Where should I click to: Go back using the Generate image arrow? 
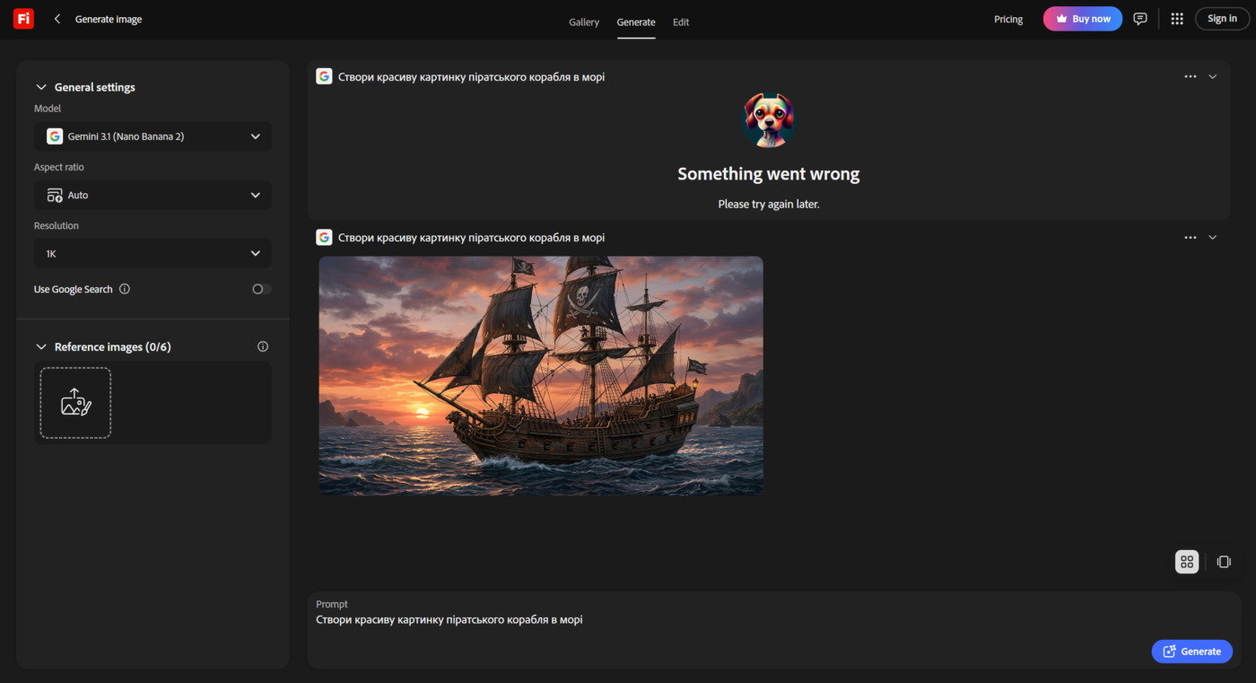[57, 19]
